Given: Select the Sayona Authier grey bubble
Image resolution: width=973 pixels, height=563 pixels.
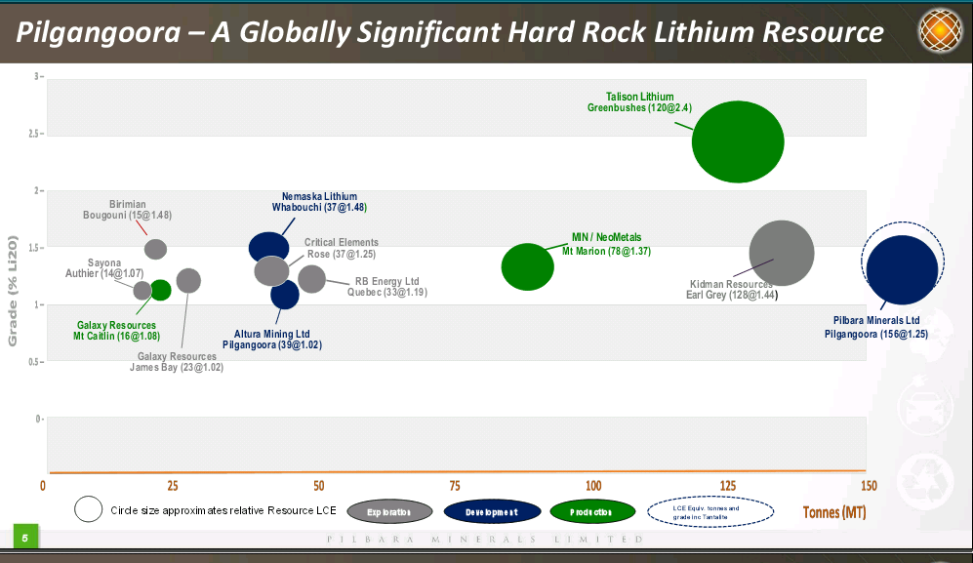Looking at the screenshot, I should (142, 291).
